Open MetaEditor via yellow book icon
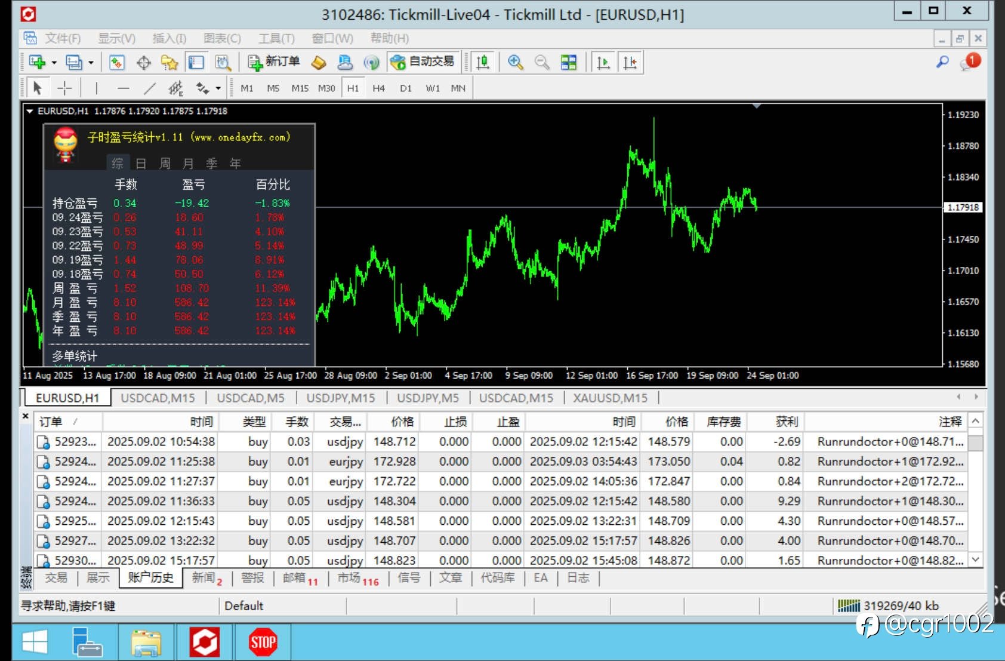Screen dimensions: 1005x661 click(319, 62)
